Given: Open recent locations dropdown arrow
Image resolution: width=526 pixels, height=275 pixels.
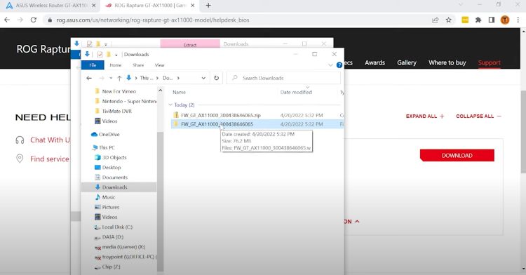Looking at the screenshot, I should coord(111,78).
